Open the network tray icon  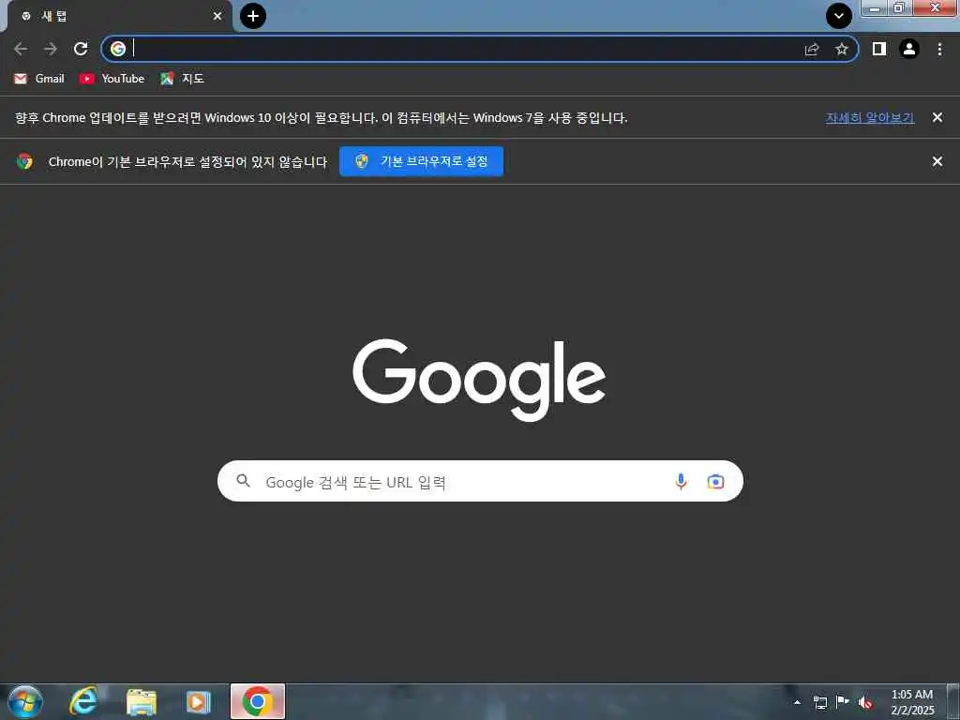820,702
